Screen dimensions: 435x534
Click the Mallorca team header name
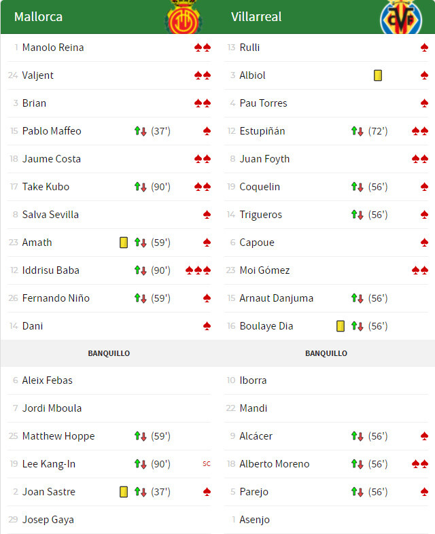(x=38, y=17)
